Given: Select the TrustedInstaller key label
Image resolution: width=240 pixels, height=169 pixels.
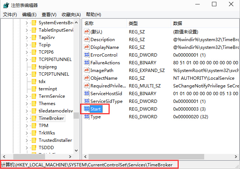Looking at the screenshot, I should (x=55, y=140).
